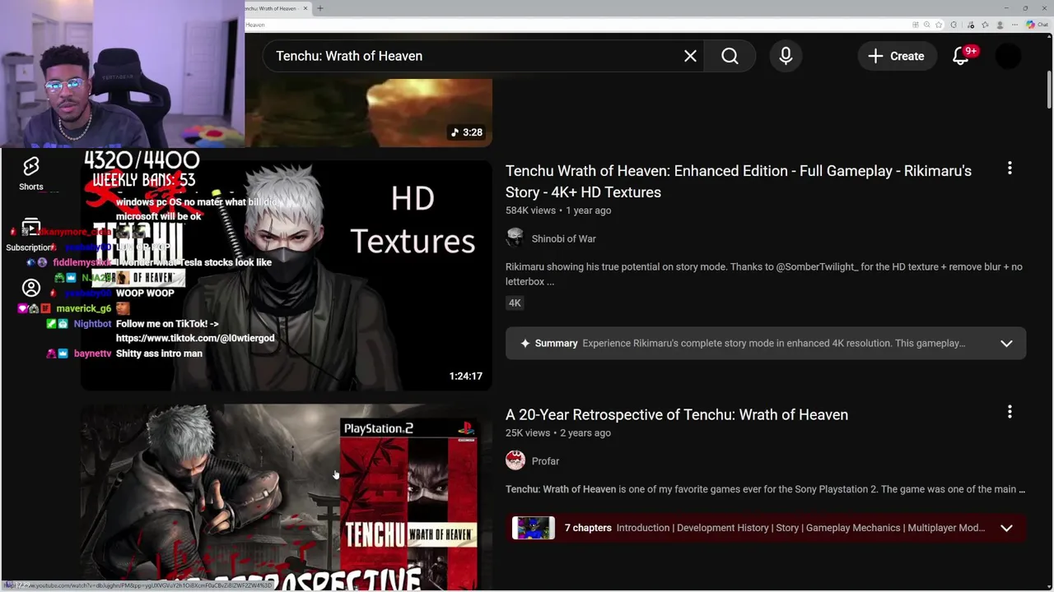The image size is (1054, 592).
Task: Click the 1:24:17 duration label
Action: point(465,376)
